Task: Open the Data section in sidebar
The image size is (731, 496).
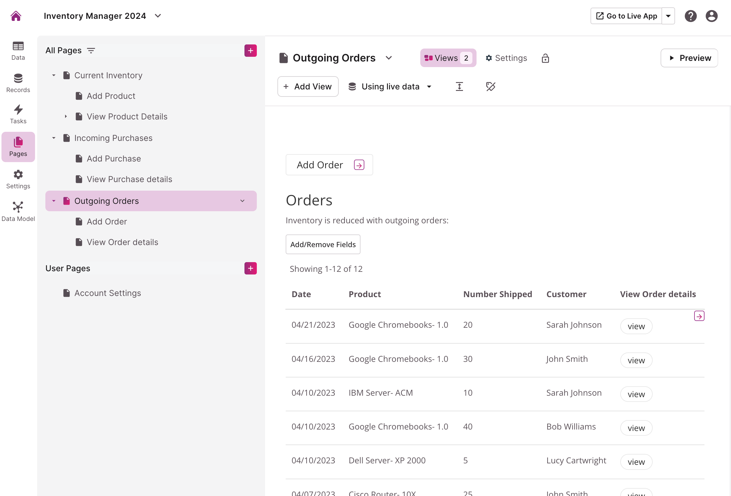Action: (18, 51)
